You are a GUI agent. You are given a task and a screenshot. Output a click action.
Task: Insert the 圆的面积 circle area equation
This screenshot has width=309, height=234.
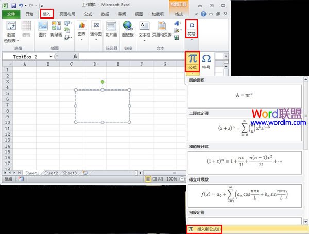244,95
